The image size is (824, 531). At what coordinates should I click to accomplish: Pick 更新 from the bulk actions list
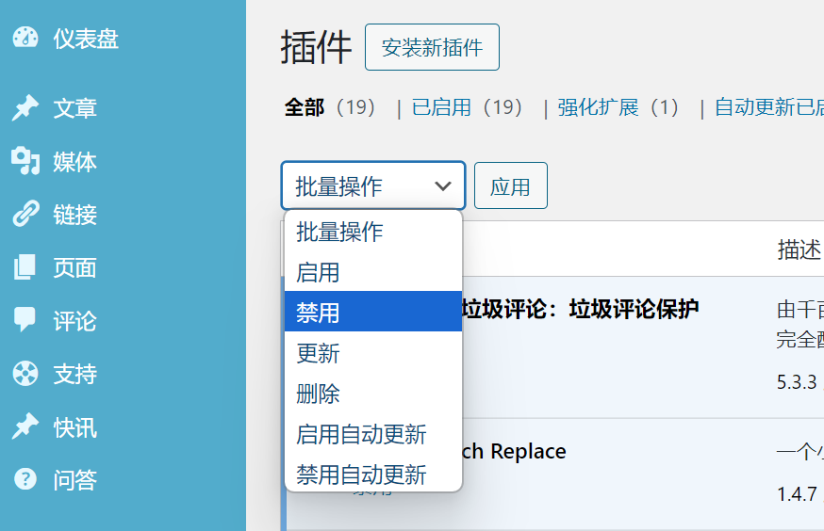(x=318, y=353)
